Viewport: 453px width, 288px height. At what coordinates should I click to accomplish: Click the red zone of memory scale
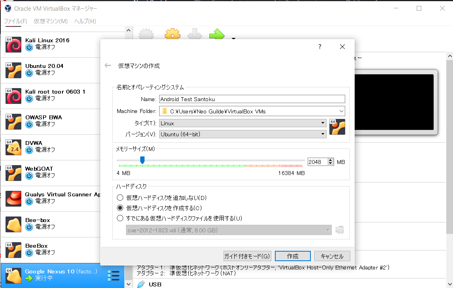click(x=291, y=166)
